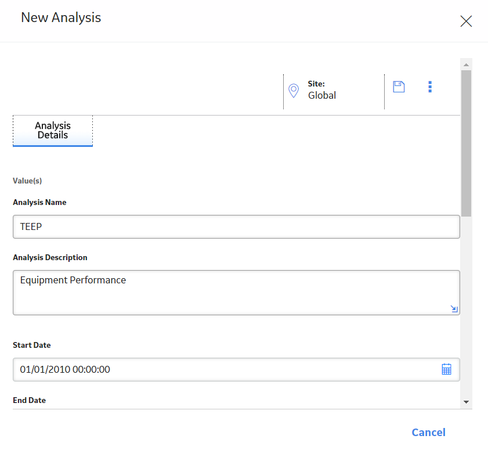The image size is (488, 457).
Task: Select the Analysis Details tab
Action: click(x=53, y=131)
